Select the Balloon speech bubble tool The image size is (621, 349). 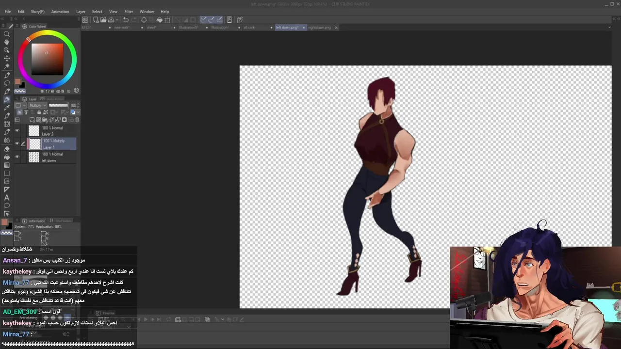[7, 206]
